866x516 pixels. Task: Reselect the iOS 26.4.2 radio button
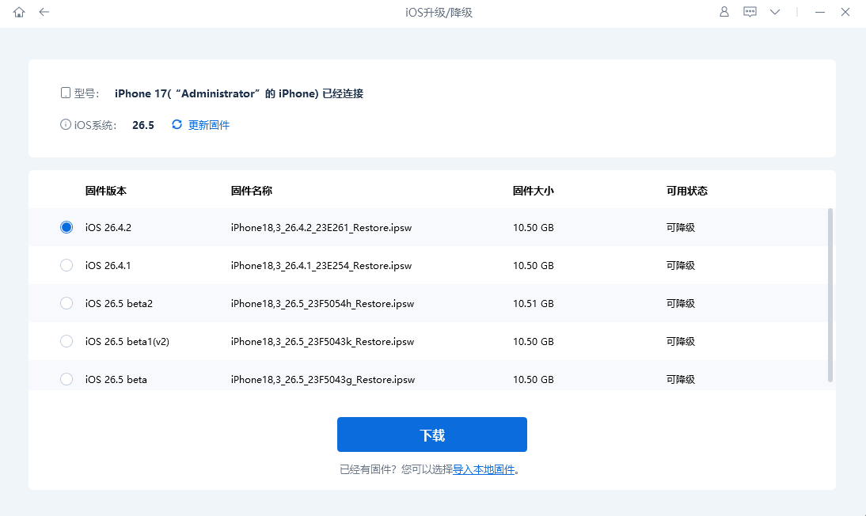pos(66,227)
